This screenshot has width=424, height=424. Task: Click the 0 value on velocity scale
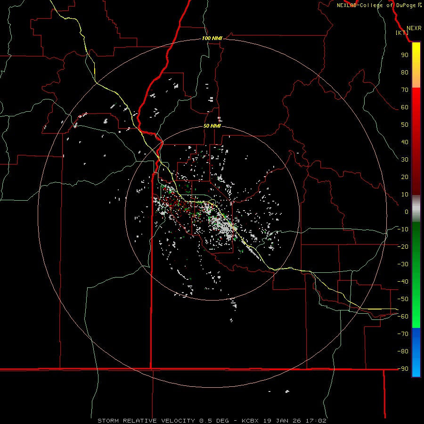(x=407, y=212)
